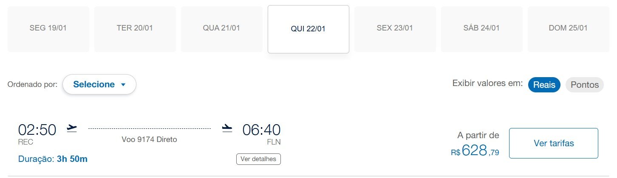
Task: Click the airplane takeoff icon near 02:50
Action: point(72,128)
